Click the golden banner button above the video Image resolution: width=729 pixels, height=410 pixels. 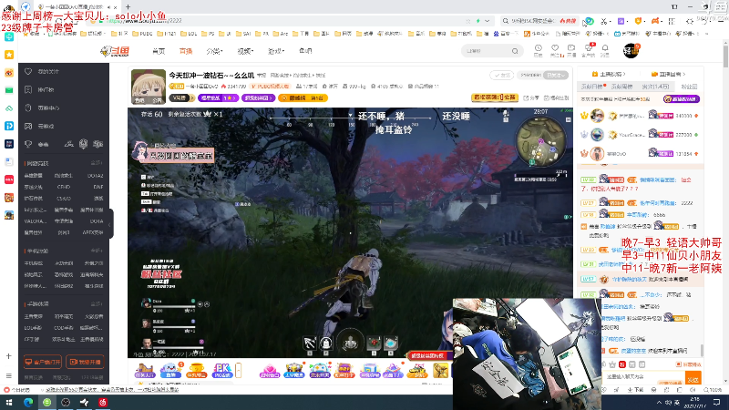[495, 97]
